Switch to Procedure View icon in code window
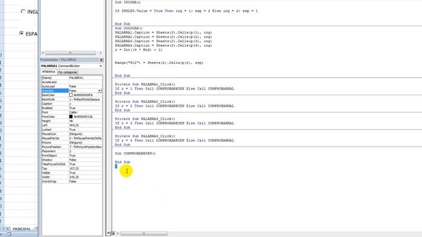 109,234
